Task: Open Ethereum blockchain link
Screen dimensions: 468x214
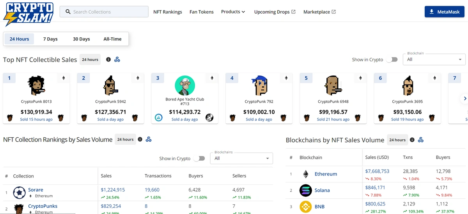Action: point(326,174)
